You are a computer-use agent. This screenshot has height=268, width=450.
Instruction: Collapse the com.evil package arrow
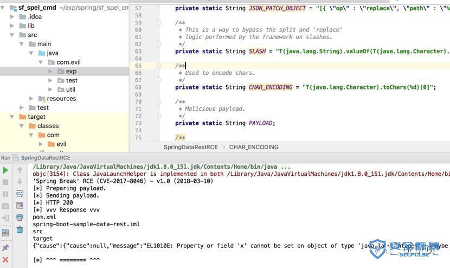(41, 62)
